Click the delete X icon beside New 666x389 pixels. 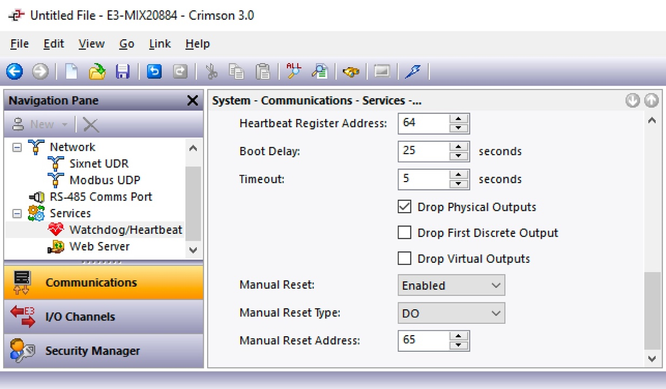click(91, 125)
